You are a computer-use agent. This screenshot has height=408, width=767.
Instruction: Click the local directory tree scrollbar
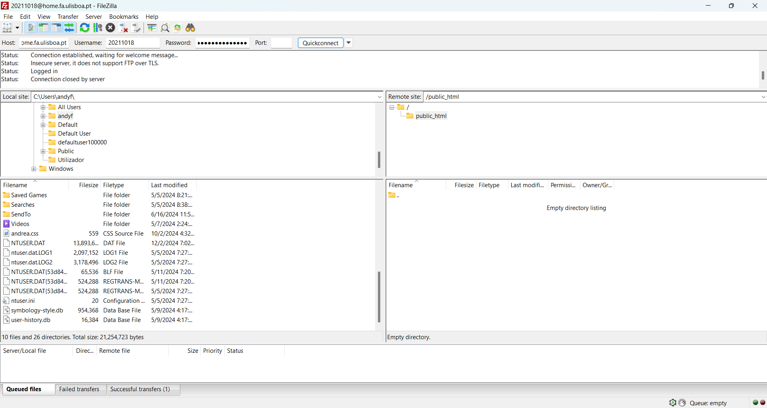point(379,160)
